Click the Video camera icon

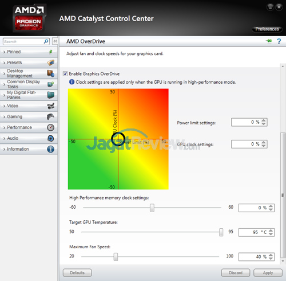tap(51, 106)
